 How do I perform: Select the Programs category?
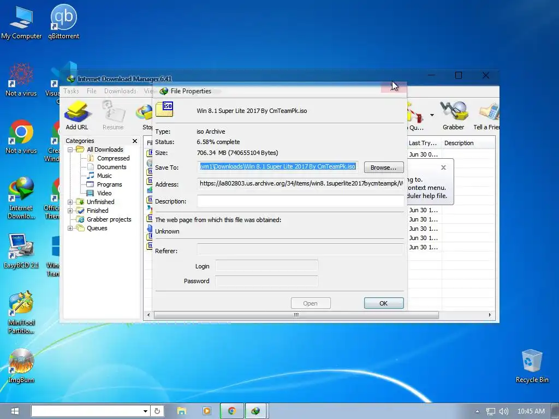pyautogui.click(x=105, y=184)
